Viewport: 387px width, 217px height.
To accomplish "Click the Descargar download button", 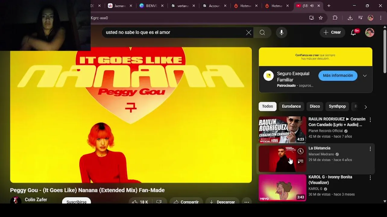I will point(222,202).
